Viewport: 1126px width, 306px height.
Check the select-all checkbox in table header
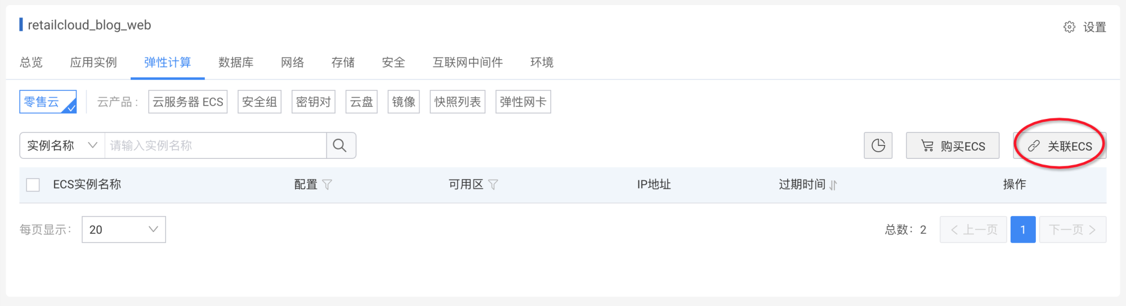(x=33, y=185)
